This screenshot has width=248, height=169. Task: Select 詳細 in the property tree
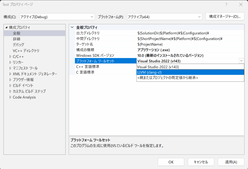pos(16,39)
